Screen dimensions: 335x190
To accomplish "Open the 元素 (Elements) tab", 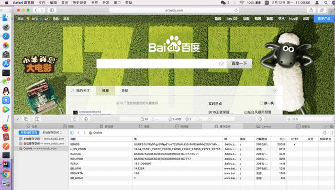I will [x=32, y=126].
